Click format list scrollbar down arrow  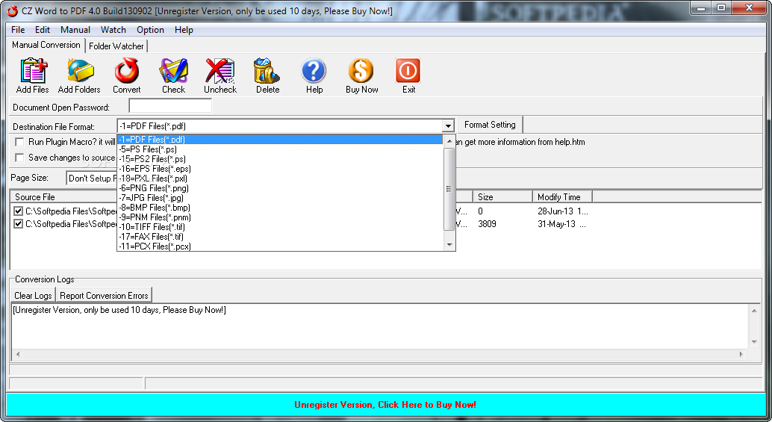pos(449,245)
